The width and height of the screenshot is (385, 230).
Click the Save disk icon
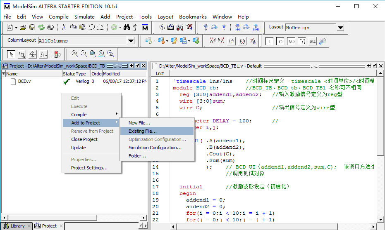click(x=32, y=27)
